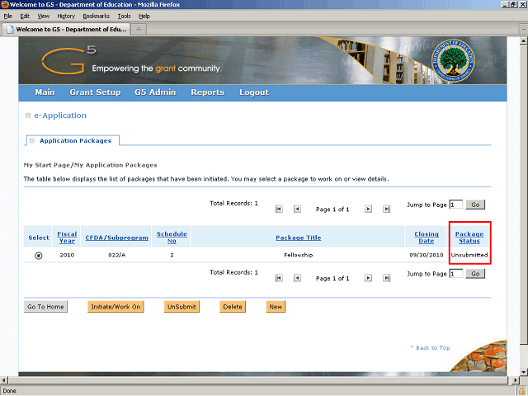Go to last page in bottom pagination
Viewport: 528px width, 396px height.
tap(387, 278)
